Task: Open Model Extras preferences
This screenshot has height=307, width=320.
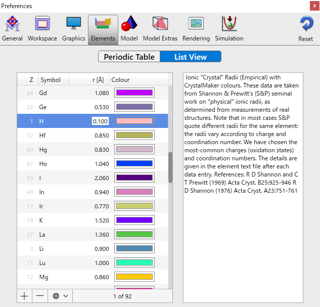Action: tap(161, 29)
